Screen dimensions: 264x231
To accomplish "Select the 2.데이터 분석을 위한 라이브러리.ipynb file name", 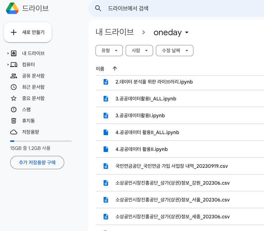I will click(154, 82).
